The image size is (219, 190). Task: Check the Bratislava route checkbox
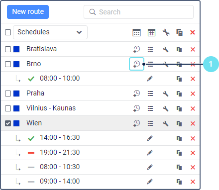click(x=8, y=49)
